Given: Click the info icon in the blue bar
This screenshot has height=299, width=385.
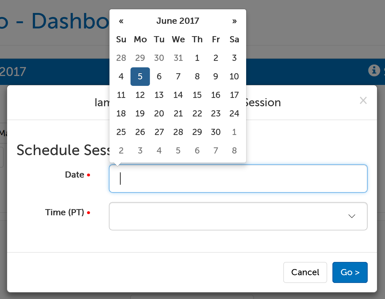Looking at the screenshot, I should [374, 70].
